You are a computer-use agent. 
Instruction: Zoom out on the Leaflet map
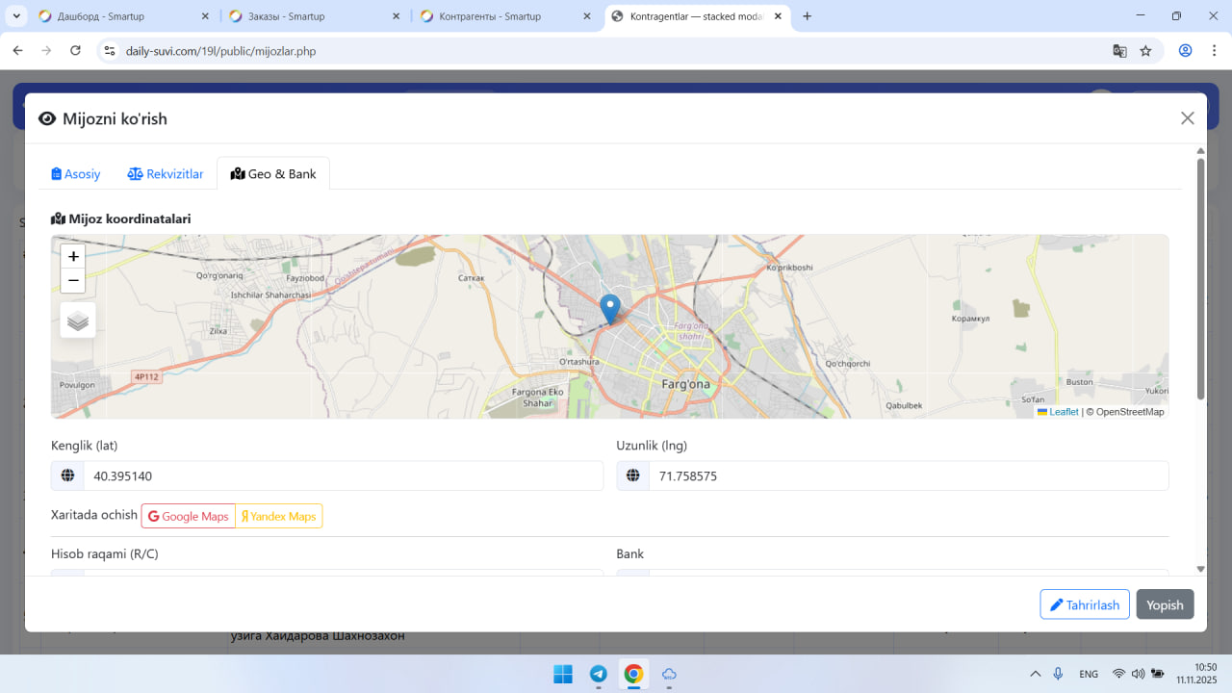point(73,281)
